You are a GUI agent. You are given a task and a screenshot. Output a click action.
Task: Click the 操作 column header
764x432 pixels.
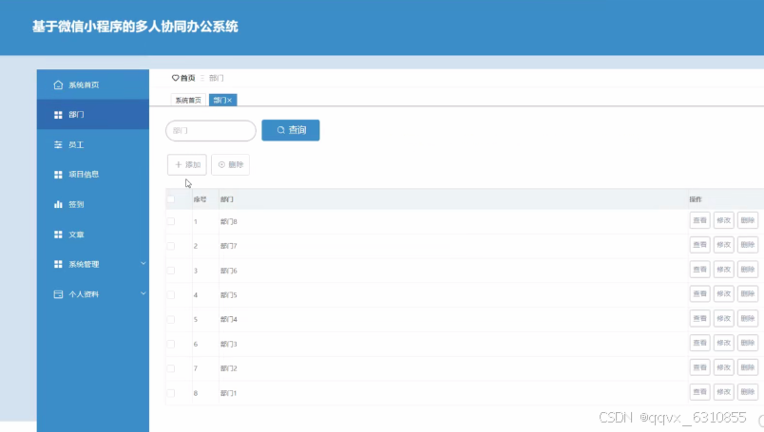(x=696, y=199)
